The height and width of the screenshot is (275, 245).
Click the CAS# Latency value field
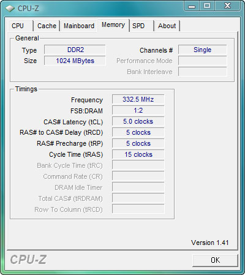click(138, 121)
